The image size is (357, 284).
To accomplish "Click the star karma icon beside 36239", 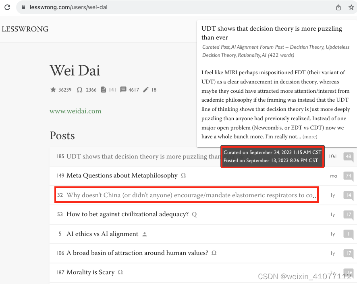I will [53, 90].
